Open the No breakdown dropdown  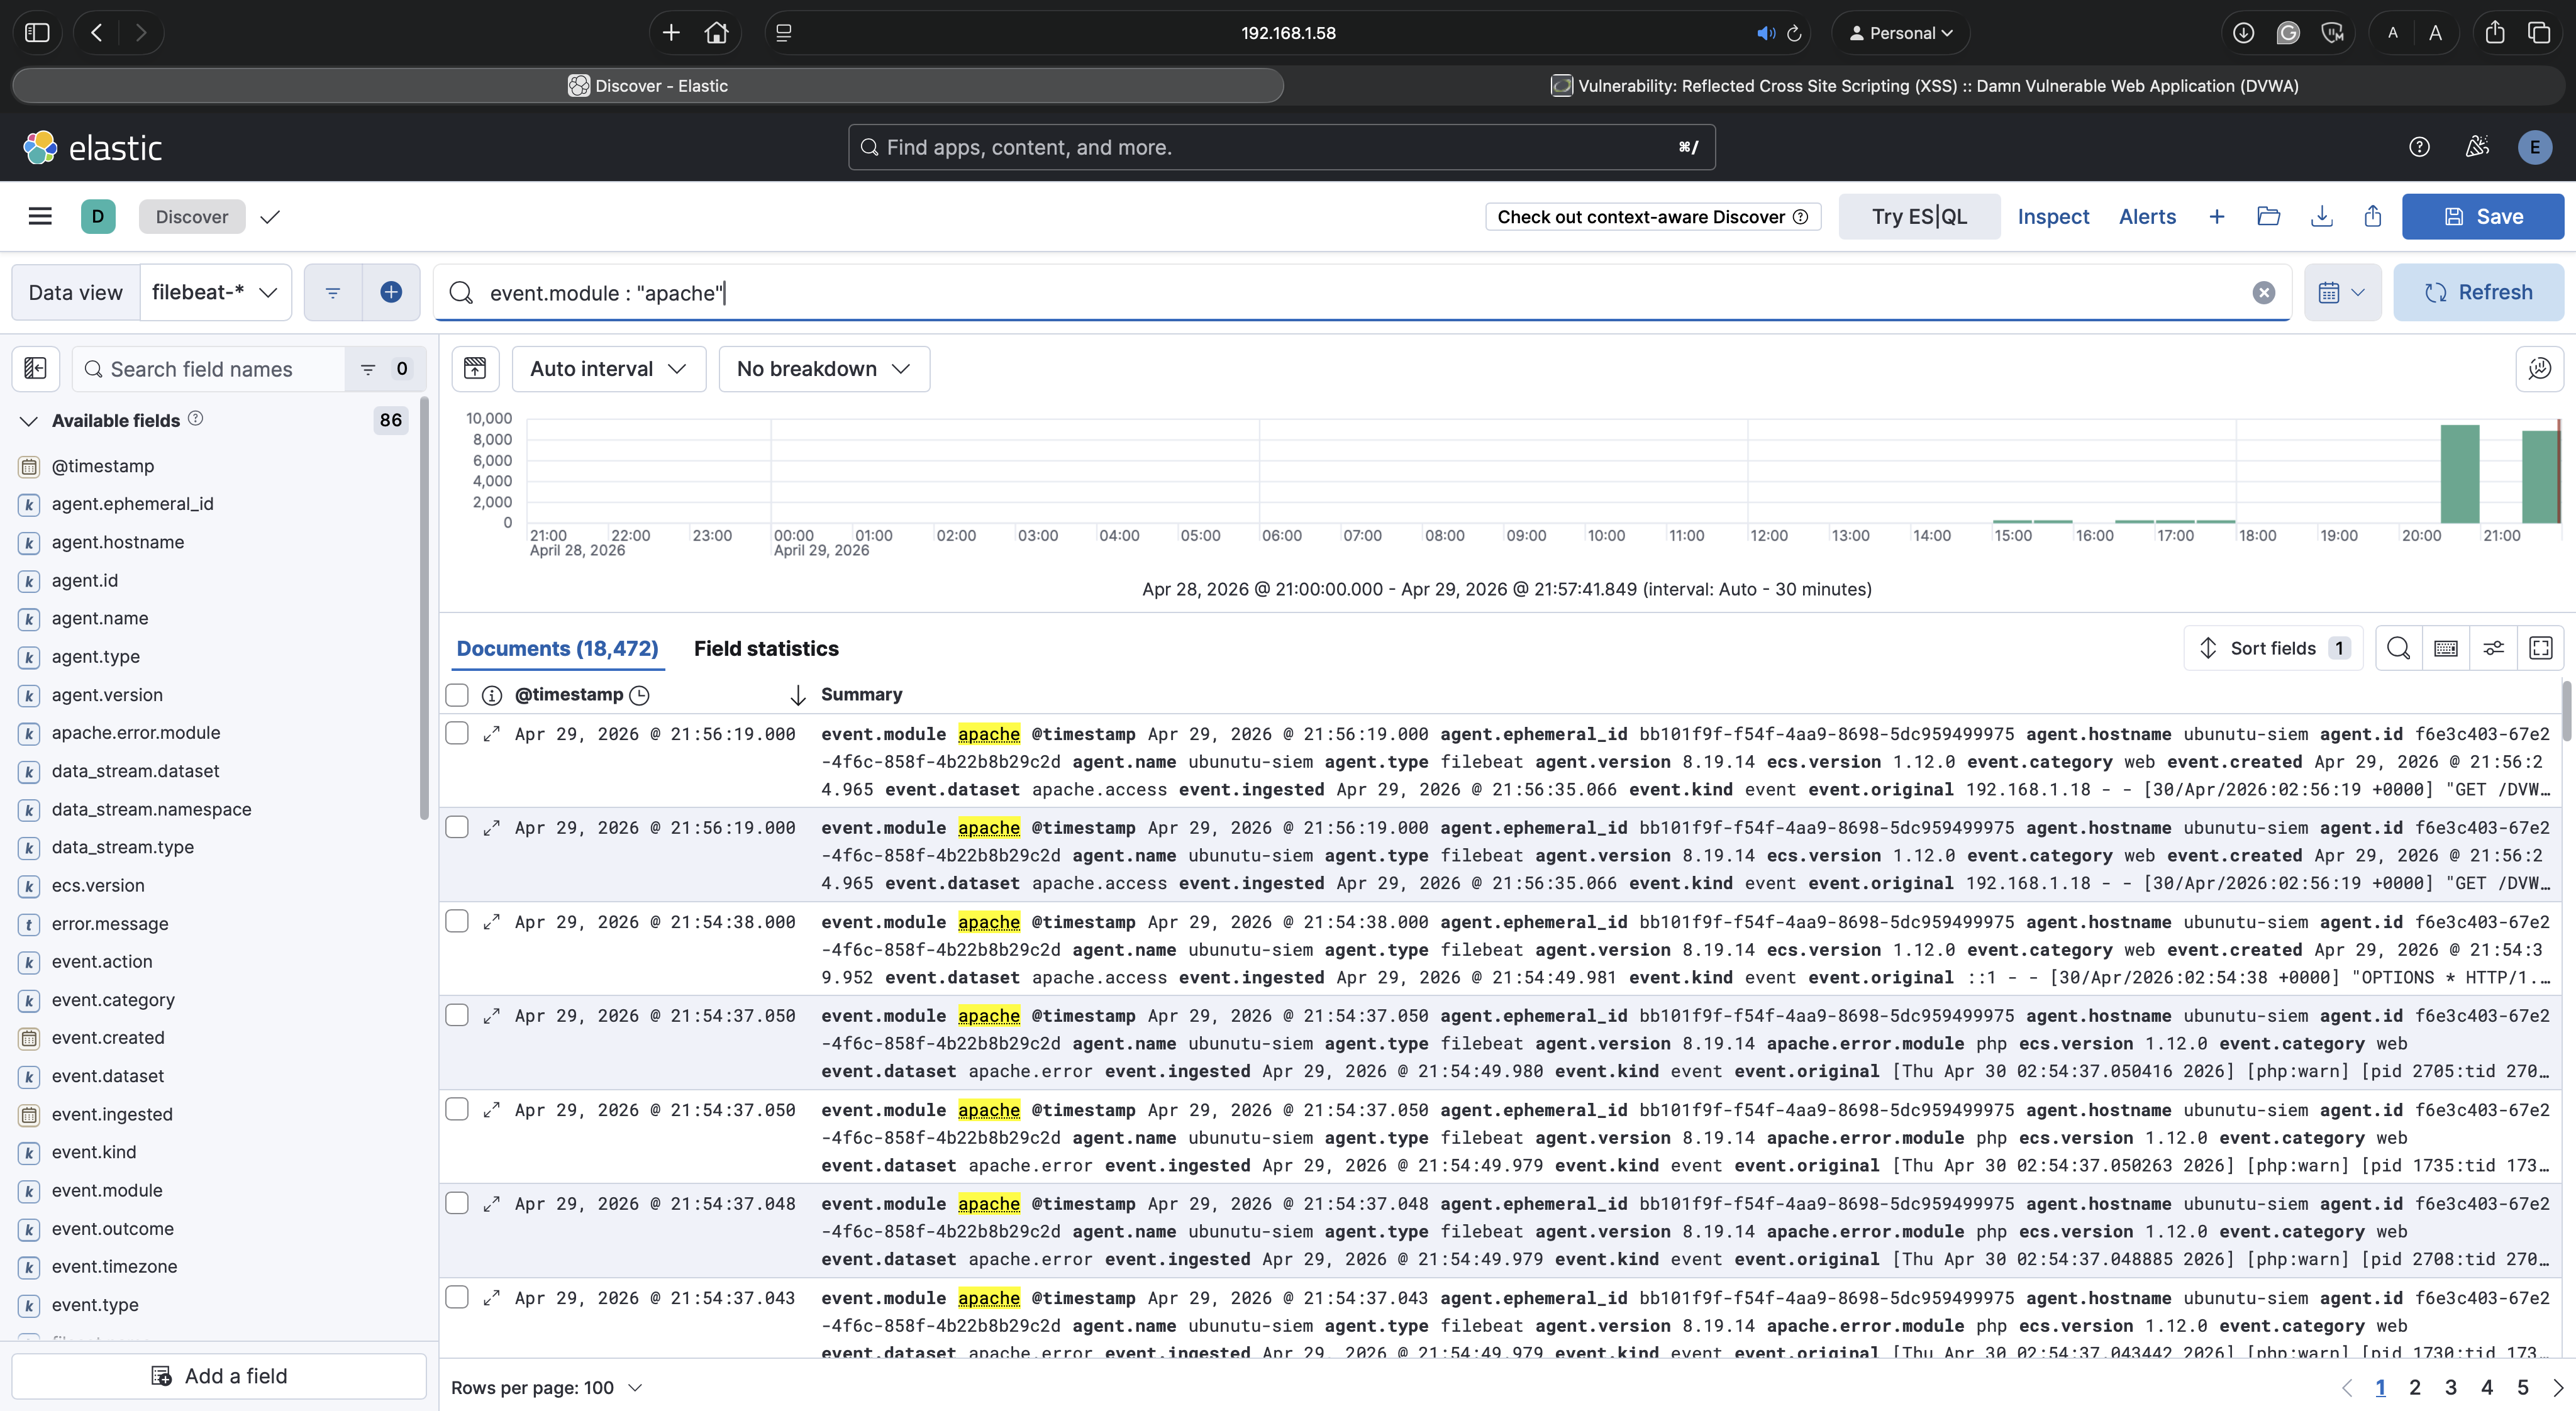[x=824, y=368]
